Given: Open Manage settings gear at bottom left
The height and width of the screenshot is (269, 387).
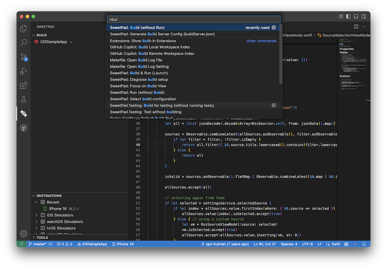Looking at the screenshot, I should tap(23, 233).
